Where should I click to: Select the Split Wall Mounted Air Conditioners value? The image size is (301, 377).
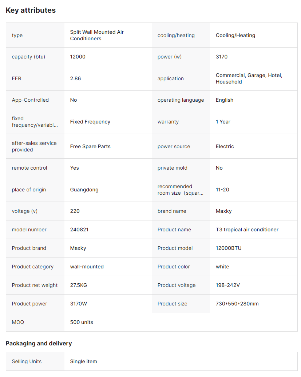coord(97,35)
